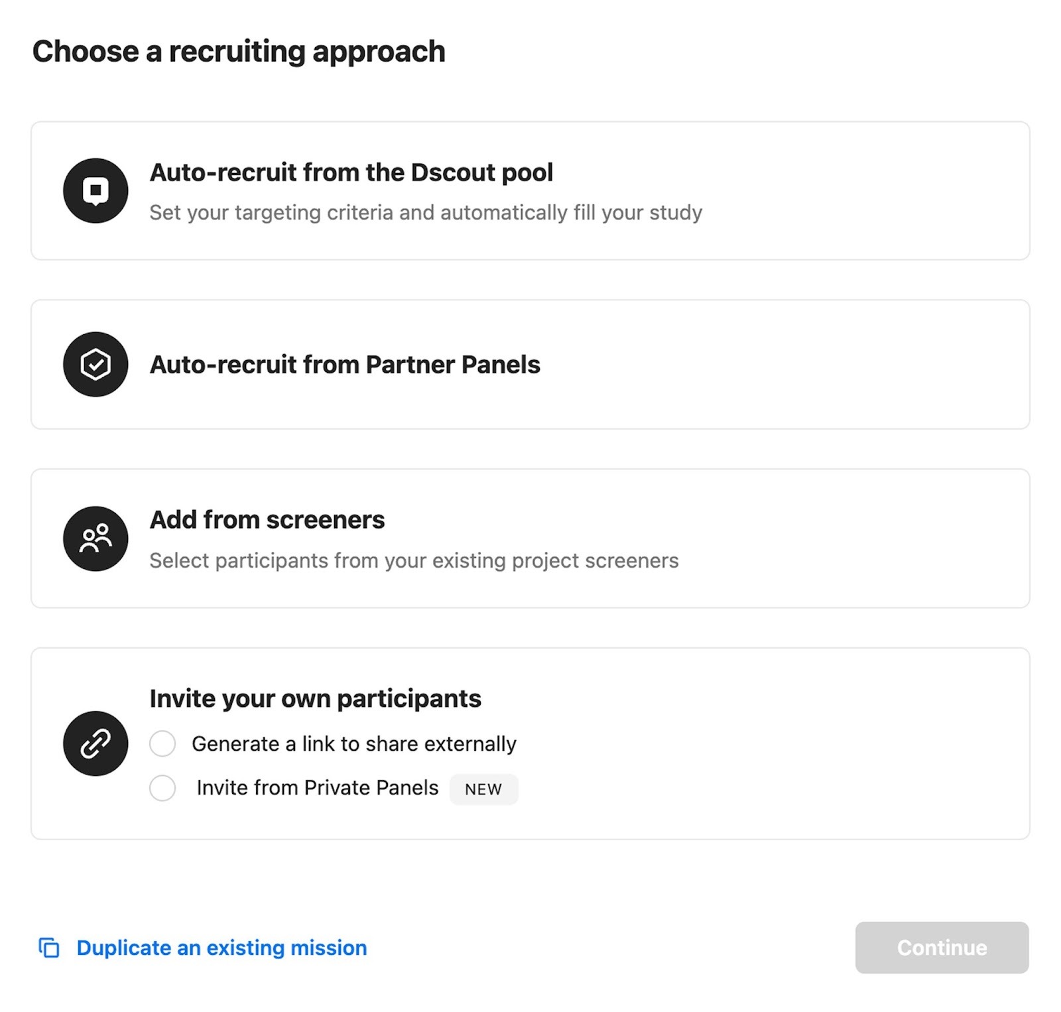Choose Auto-recruit from the Dscout pool heading
The width and height of the screenshot is (1061, 1012).
351,172
